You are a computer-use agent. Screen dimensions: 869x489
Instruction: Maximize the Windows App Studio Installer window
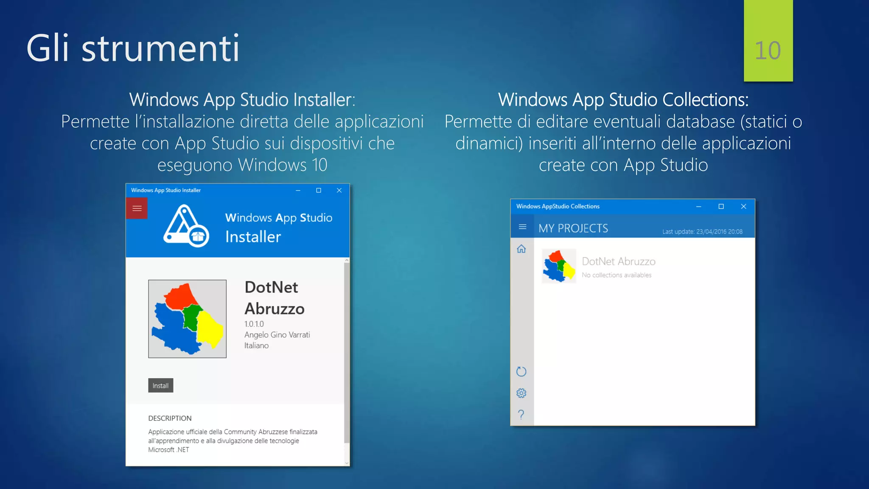pos(319,191)
